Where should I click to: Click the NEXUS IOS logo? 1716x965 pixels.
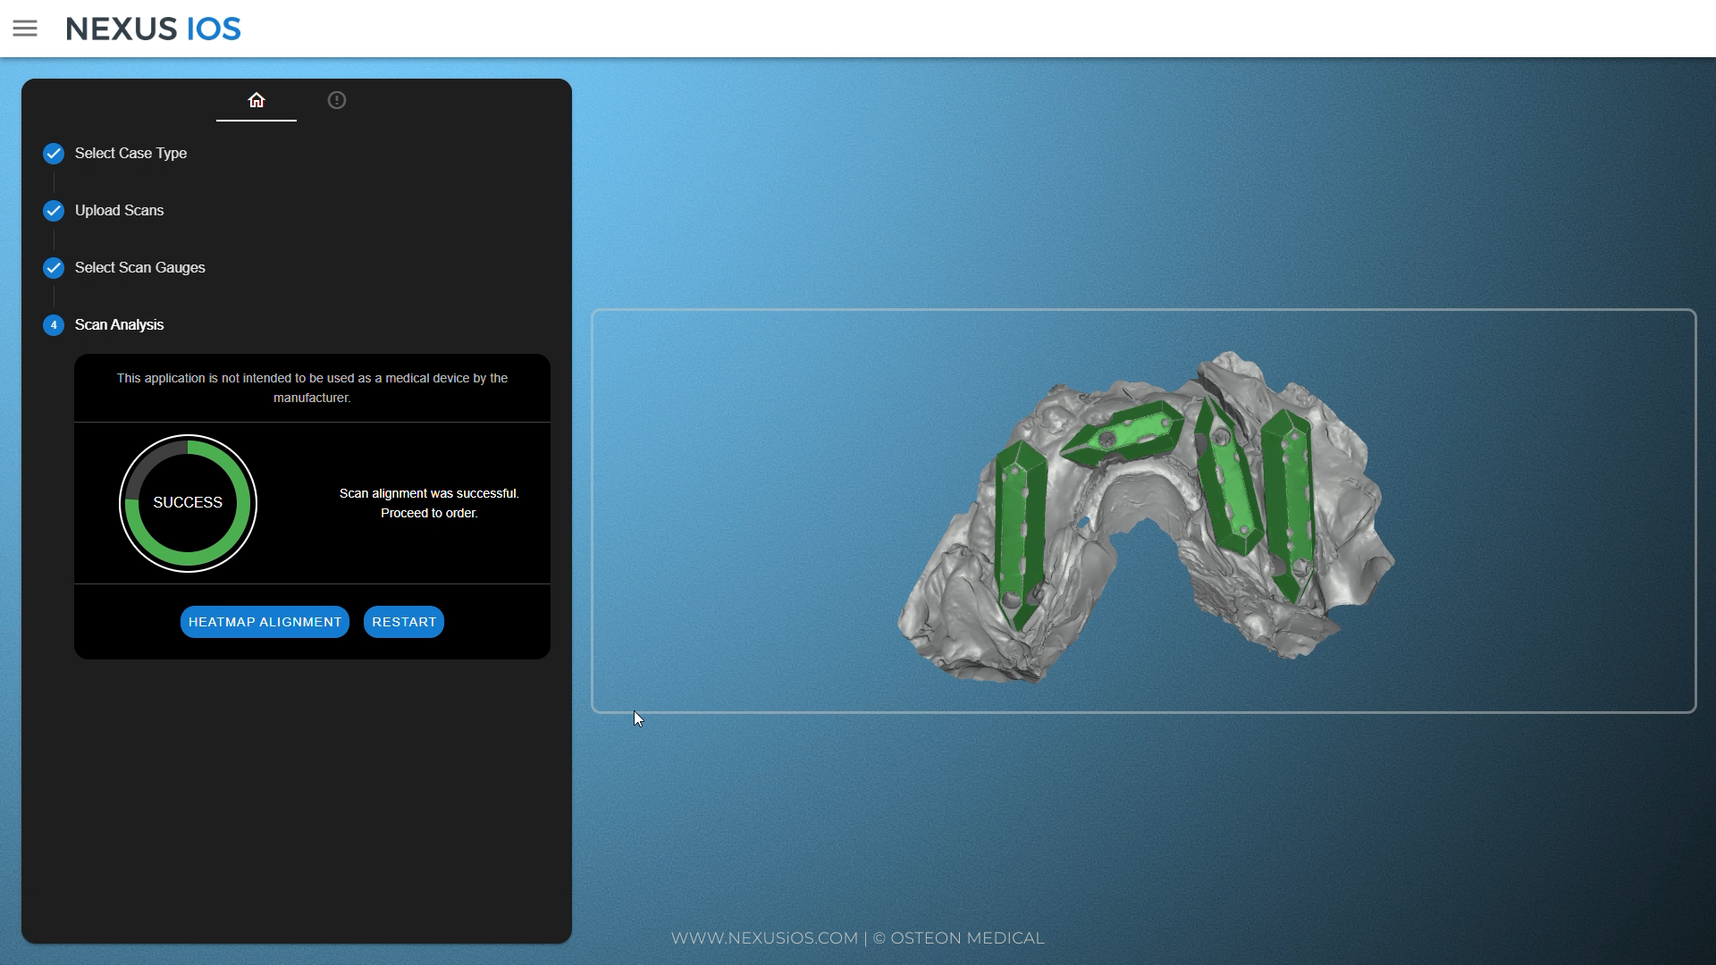point(152,28)
